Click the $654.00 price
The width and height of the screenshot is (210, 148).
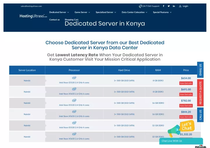point(186,78)
